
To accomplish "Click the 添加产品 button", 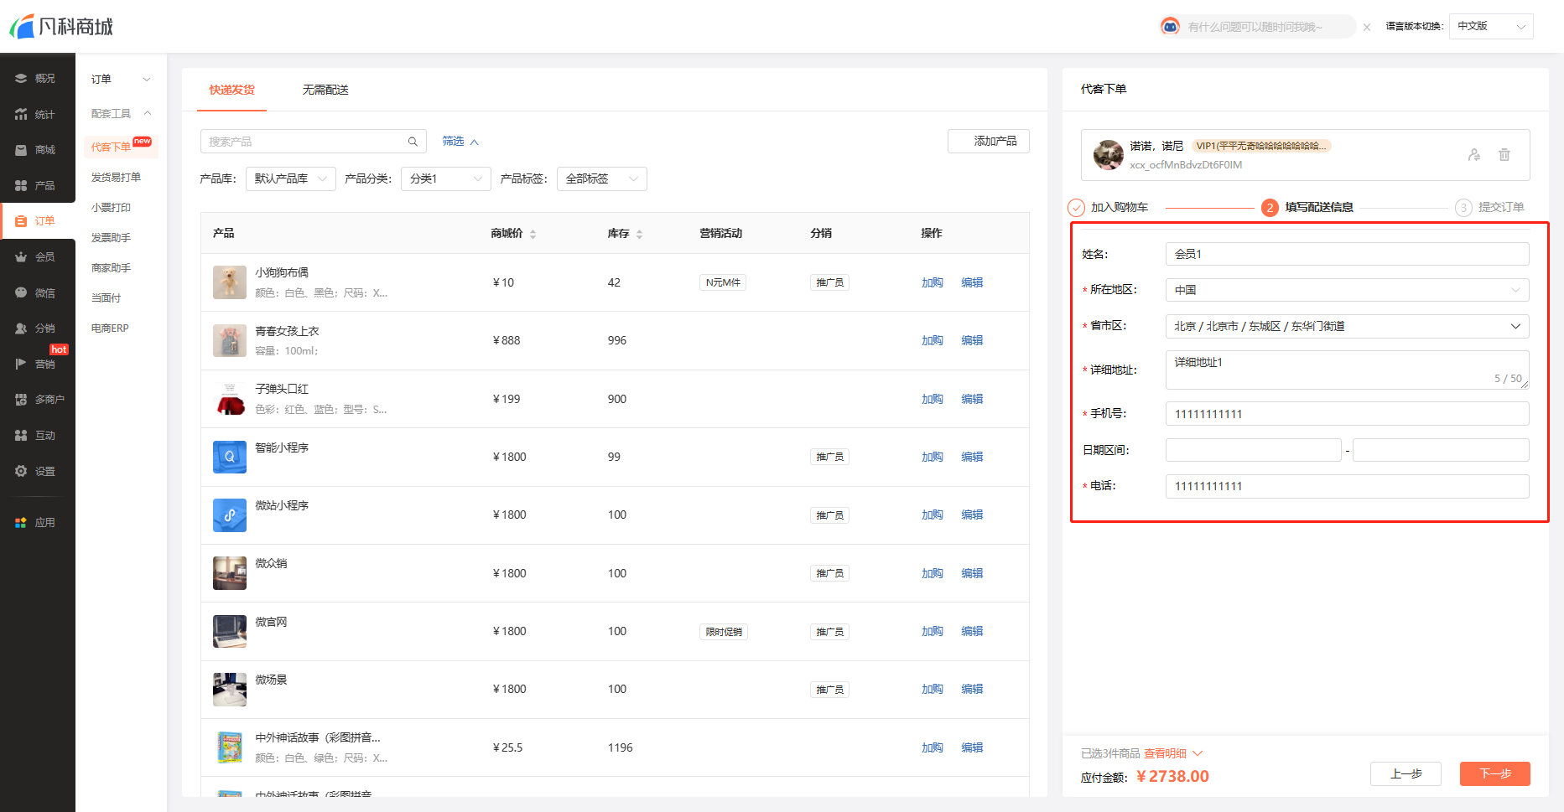I will [x=989, y=142].
